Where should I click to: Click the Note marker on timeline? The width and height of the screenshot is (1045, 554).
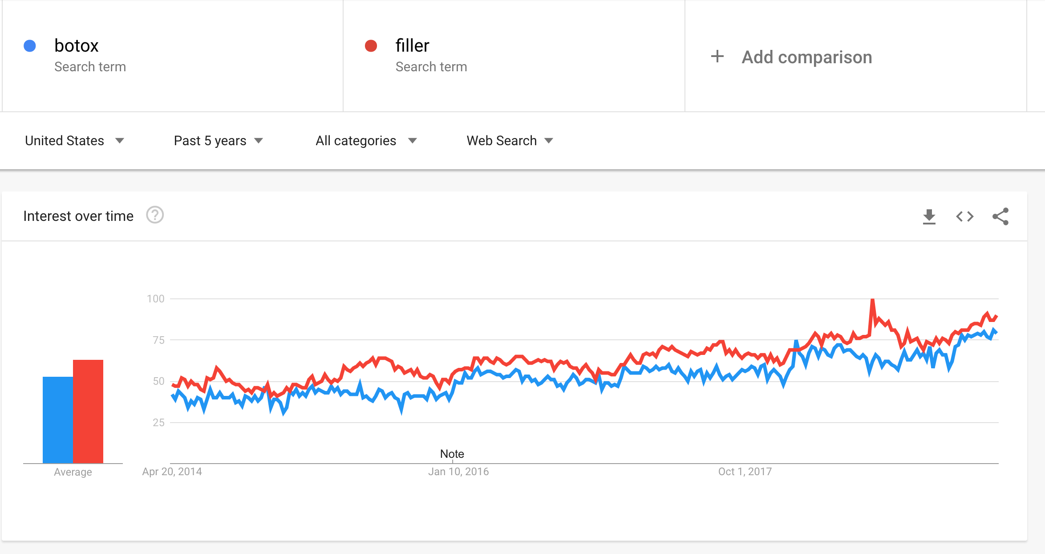point(452,454)
